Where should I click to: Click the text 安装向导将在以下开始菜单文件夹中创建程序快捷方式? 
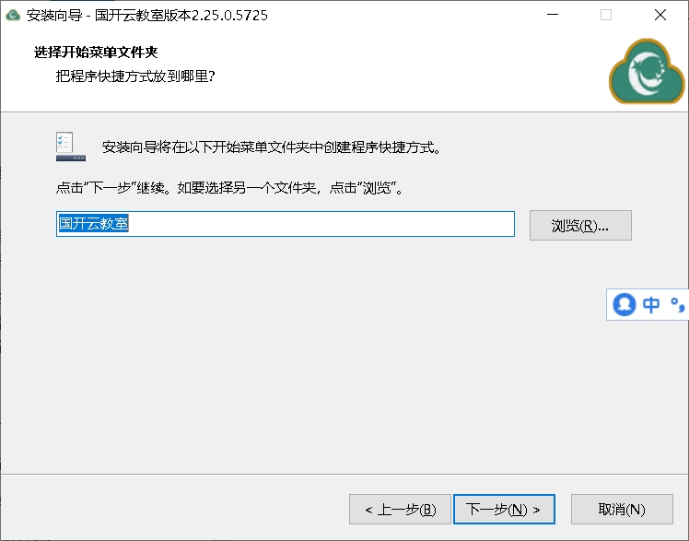271,147
